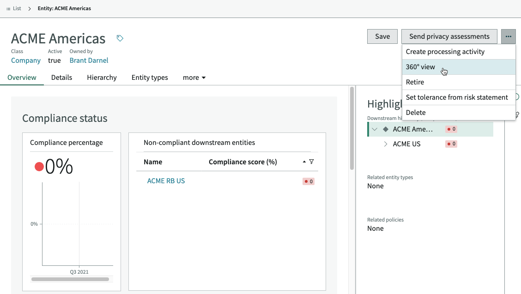This screenshot has height=294, width=521.
Task: Collapse the ACME Ame… hierarchy node
Action: (375, 129)
